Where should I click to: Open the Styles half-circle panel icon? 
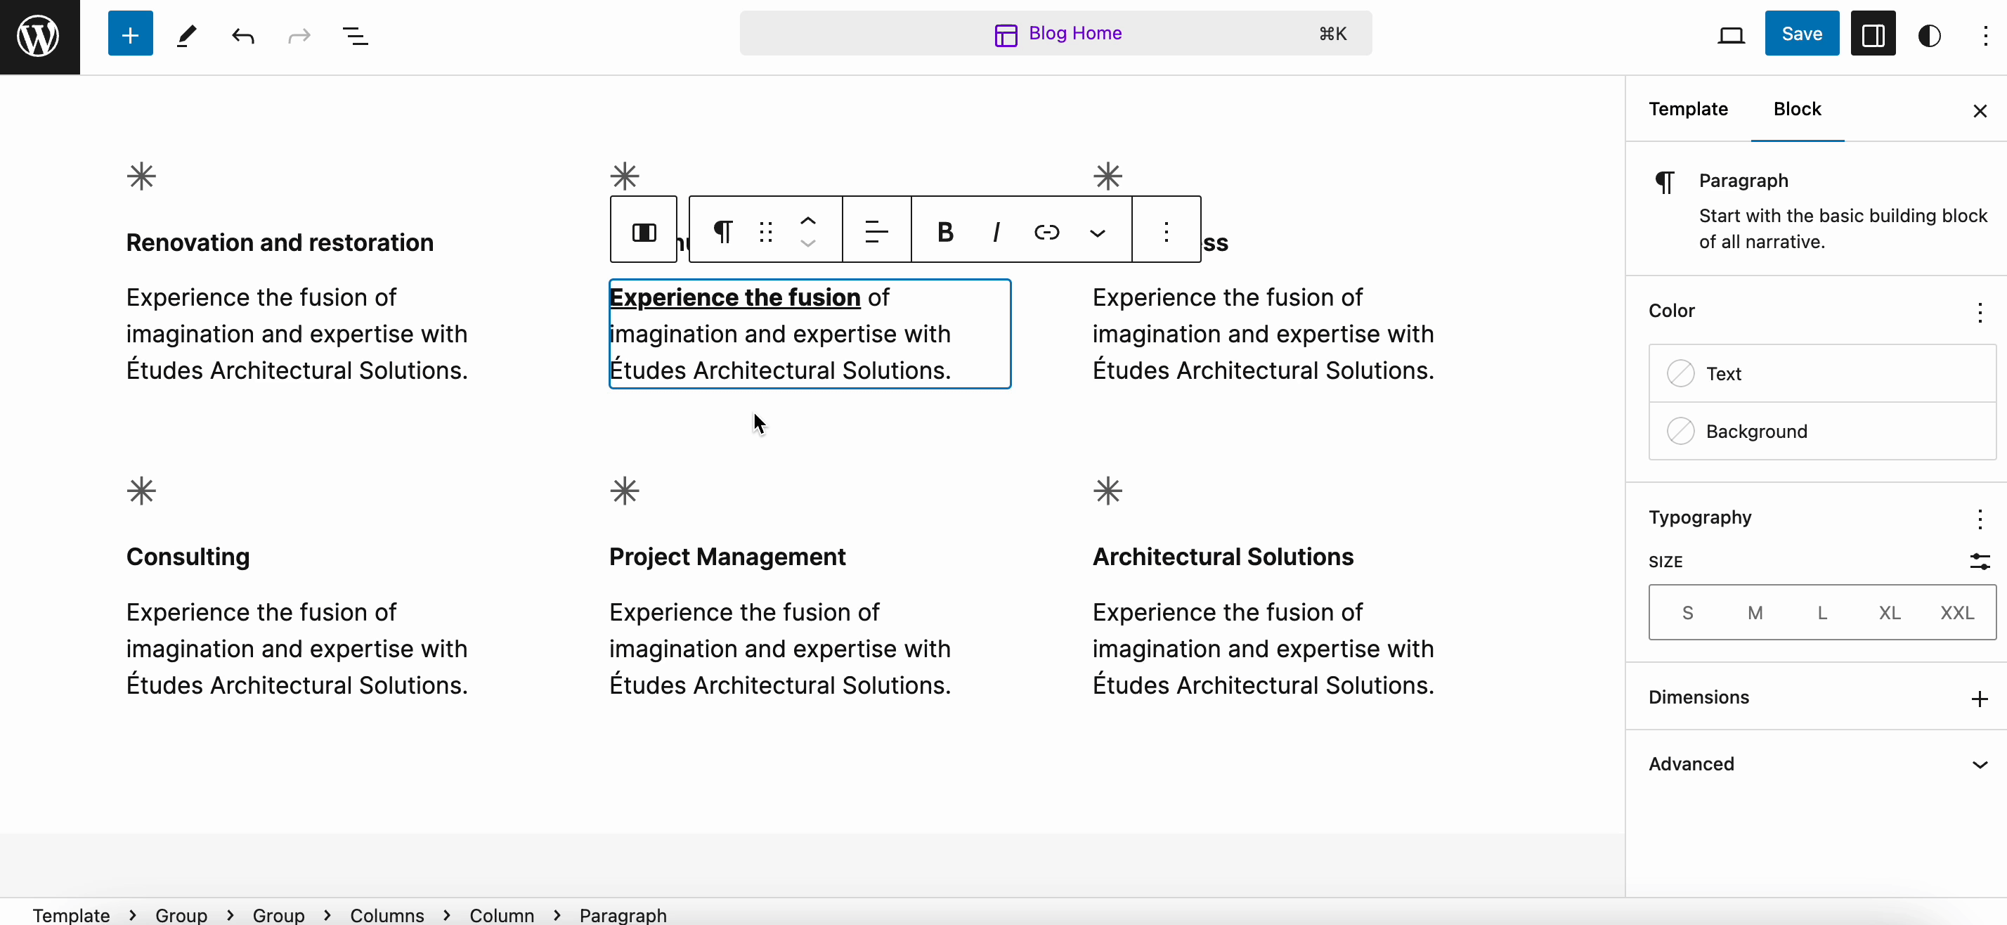click(x=1929, y=35)
